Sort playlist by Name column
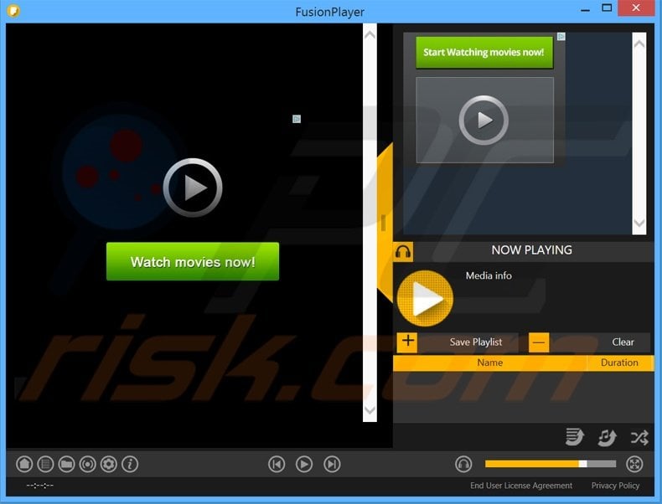 [x=489, y=363]
